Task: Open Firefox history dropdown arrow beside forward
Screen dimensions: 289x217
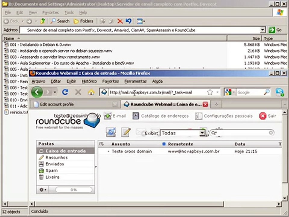Action: tap(55, 92)
